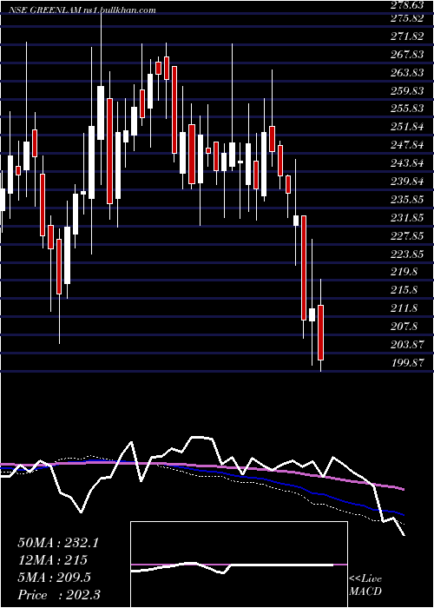
Task: Click the 247.84 price axis label
Action: click(x=406, y=145)
